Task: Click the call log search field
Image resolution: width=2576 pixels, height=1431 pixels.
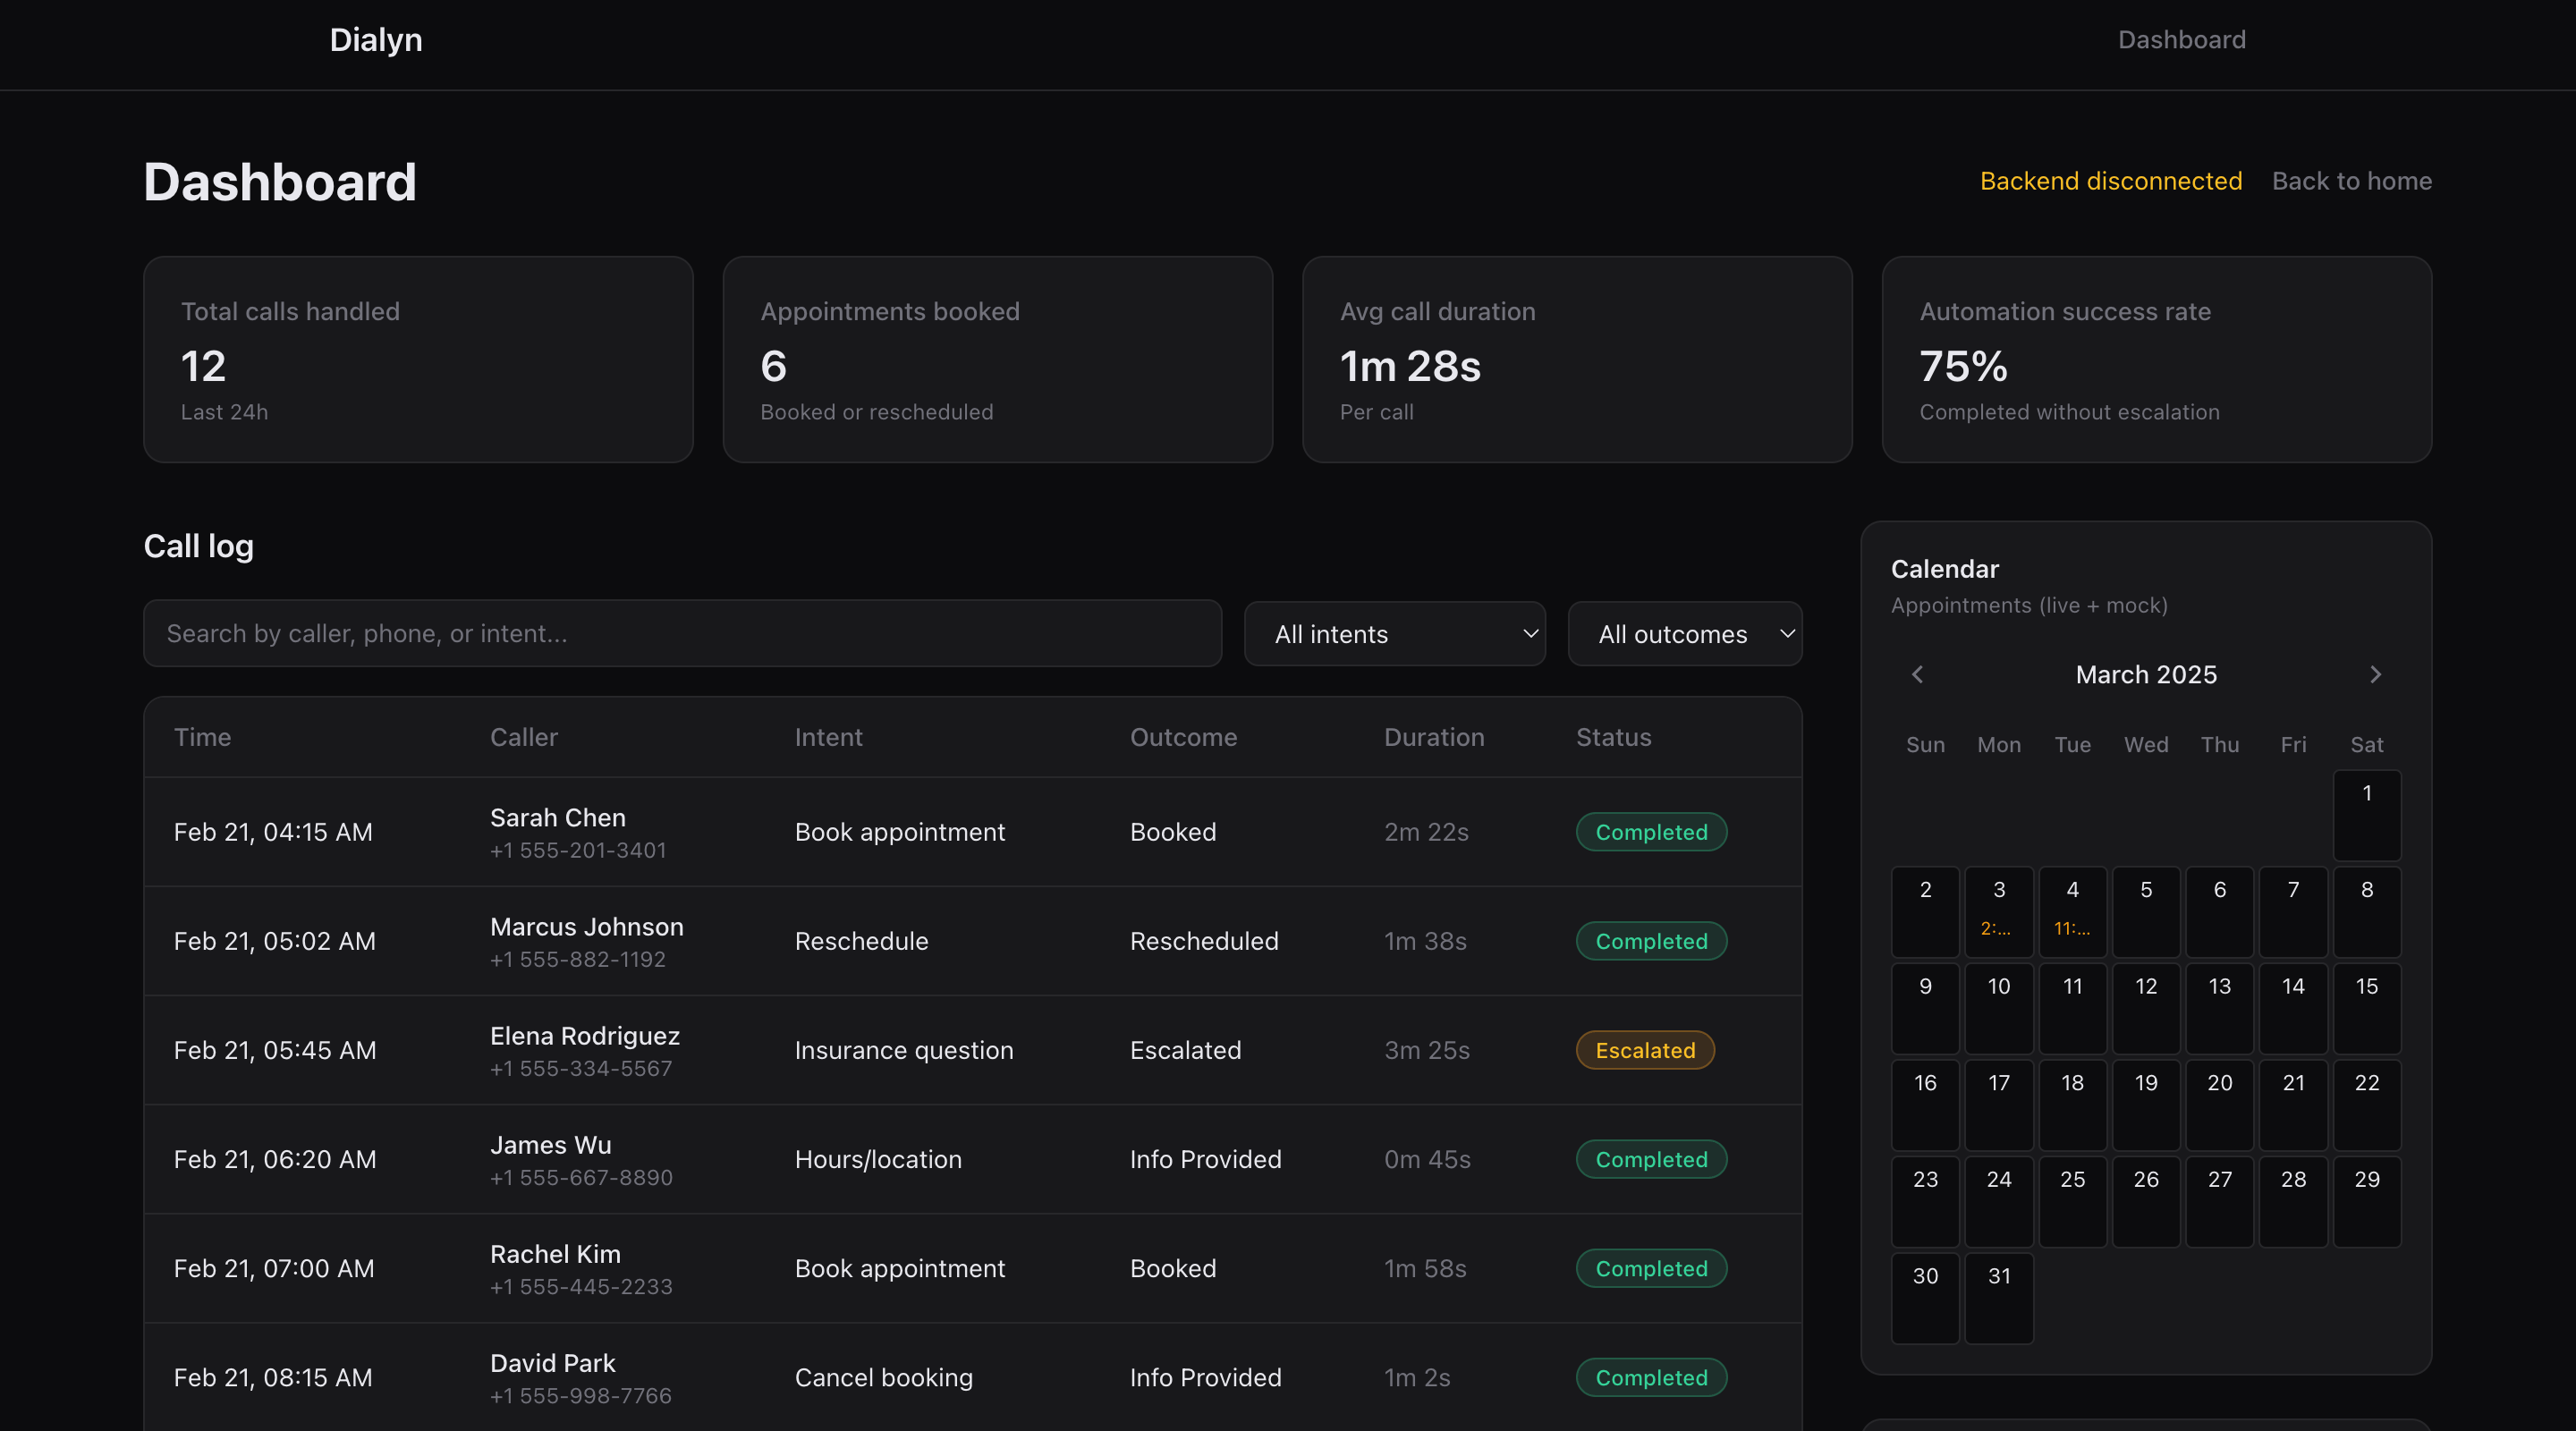Action: 682,634
